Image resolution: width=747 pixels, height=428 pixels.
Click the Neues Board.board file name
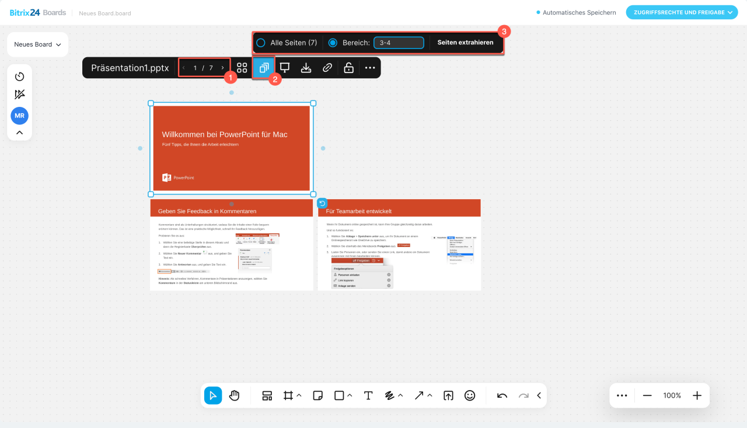click(x=105, y=13)
